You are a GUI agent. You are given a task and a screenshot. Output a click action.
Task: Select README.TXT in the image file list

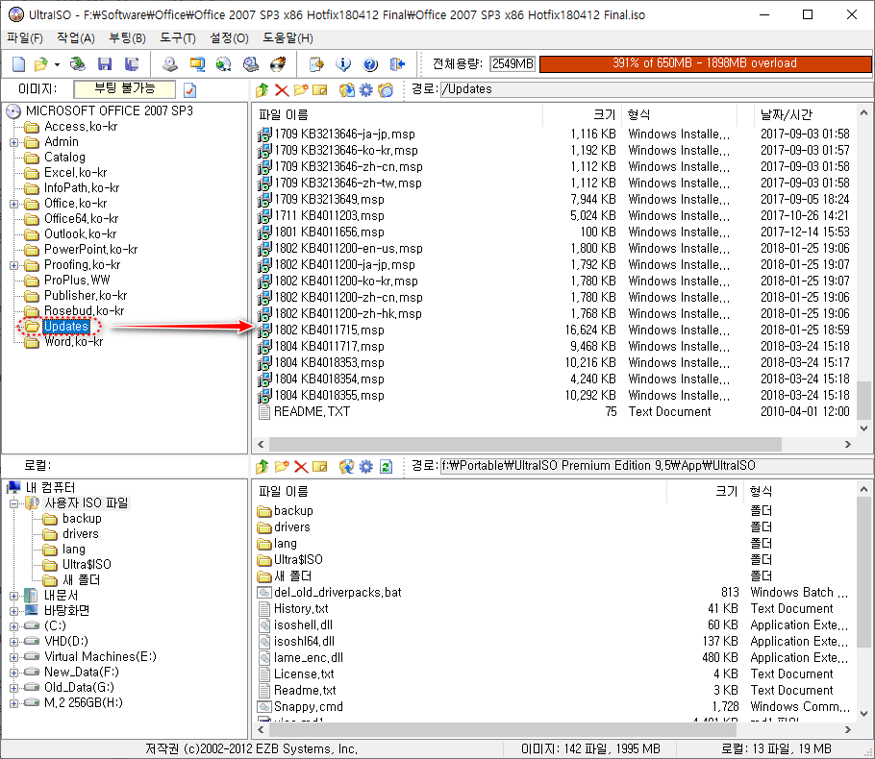(312, 412)
